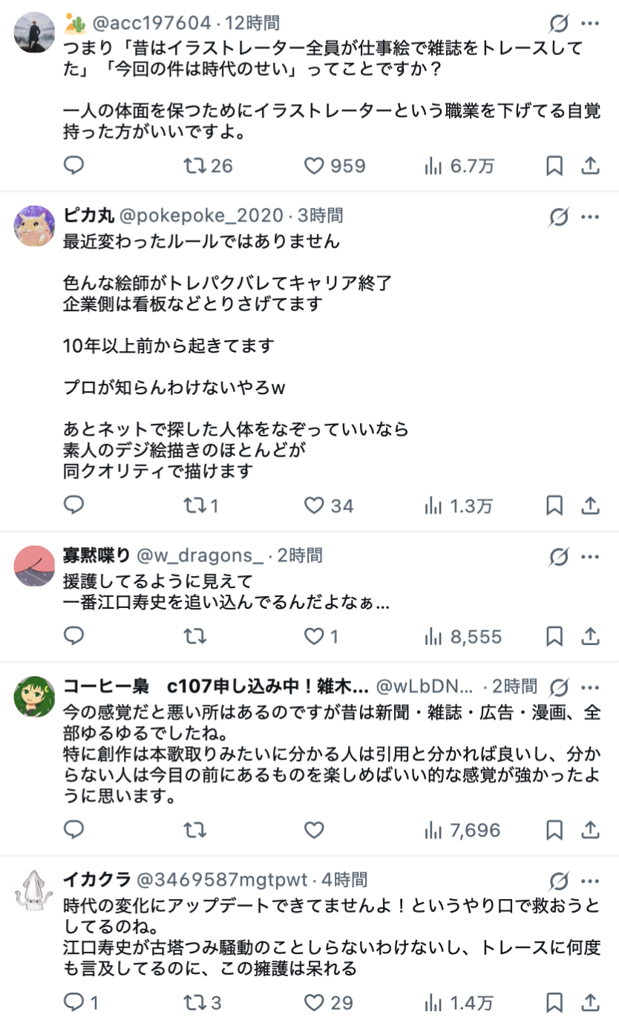Viewport: 619px width, 1023px height.
Task: Like the post with 959 likes
Action: [x=315, y=165]
